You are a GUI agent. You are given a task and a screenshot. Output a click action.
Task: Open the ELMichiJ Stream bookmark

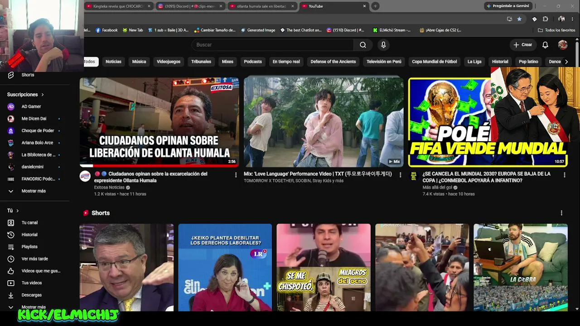tap(391, 30)
